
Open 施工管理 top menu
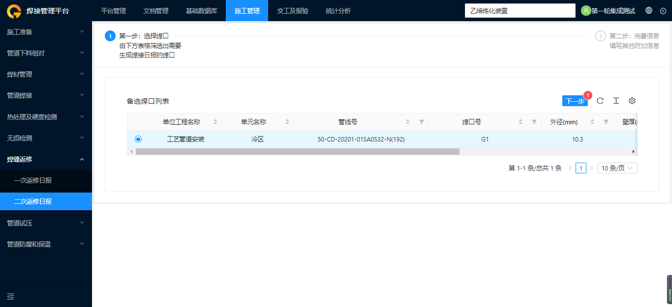coord(247,11)
